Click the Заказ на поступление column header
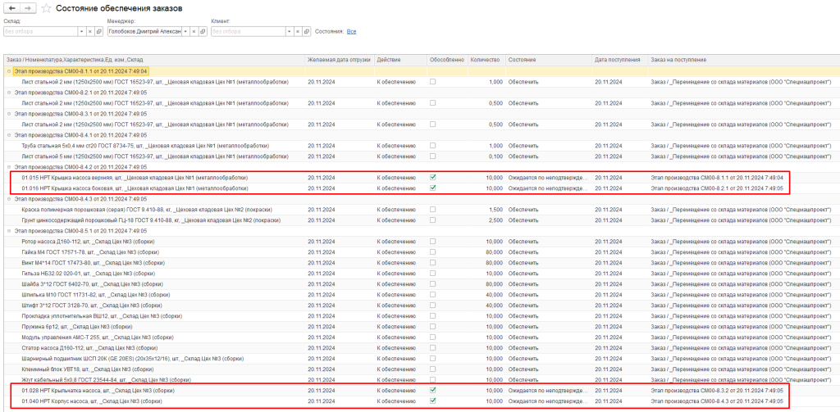 point(743,60)
